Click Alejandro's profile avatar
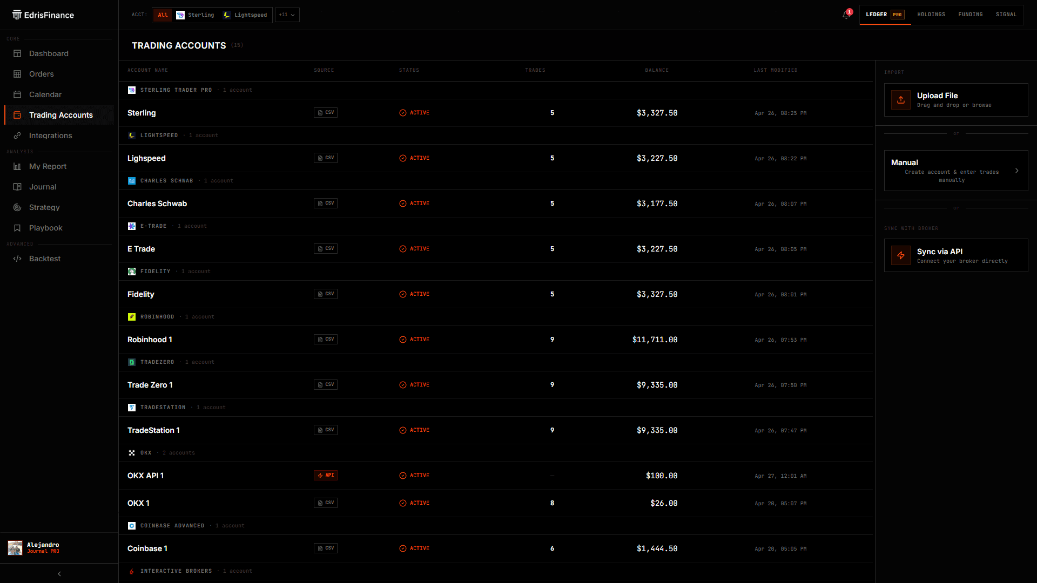The height and width of the screenshot is (583, 1037). pos(15,548)
